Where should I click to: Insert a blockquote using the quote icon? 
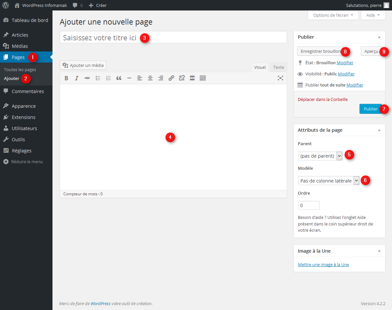point(119,78)
